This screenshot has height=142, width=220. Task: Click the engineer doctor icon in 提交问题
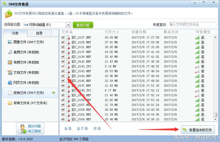point(22,129)
